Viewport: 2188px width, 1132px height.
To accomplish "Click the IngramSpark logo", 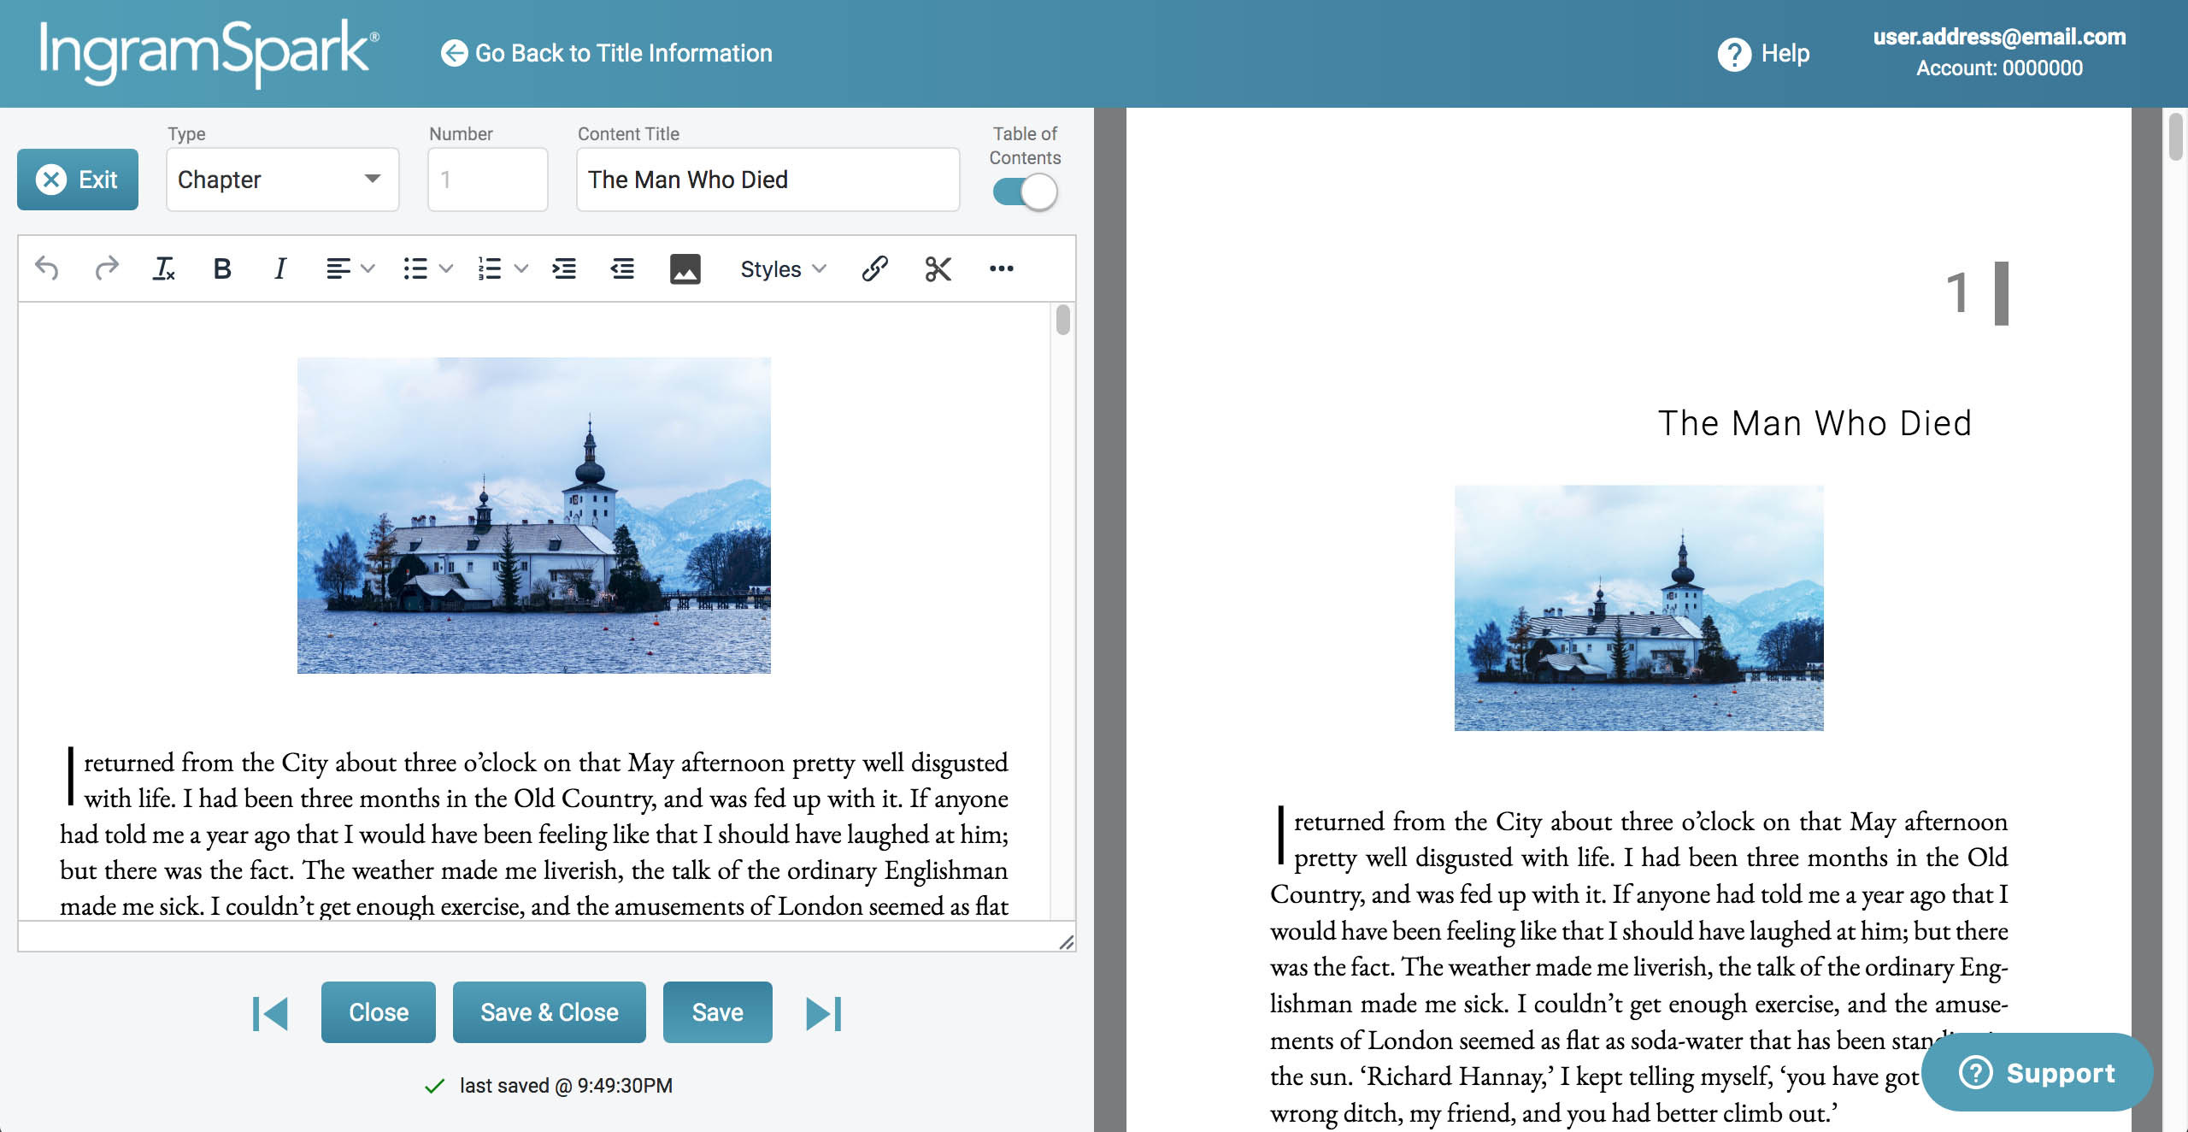I will coord(209,53).
